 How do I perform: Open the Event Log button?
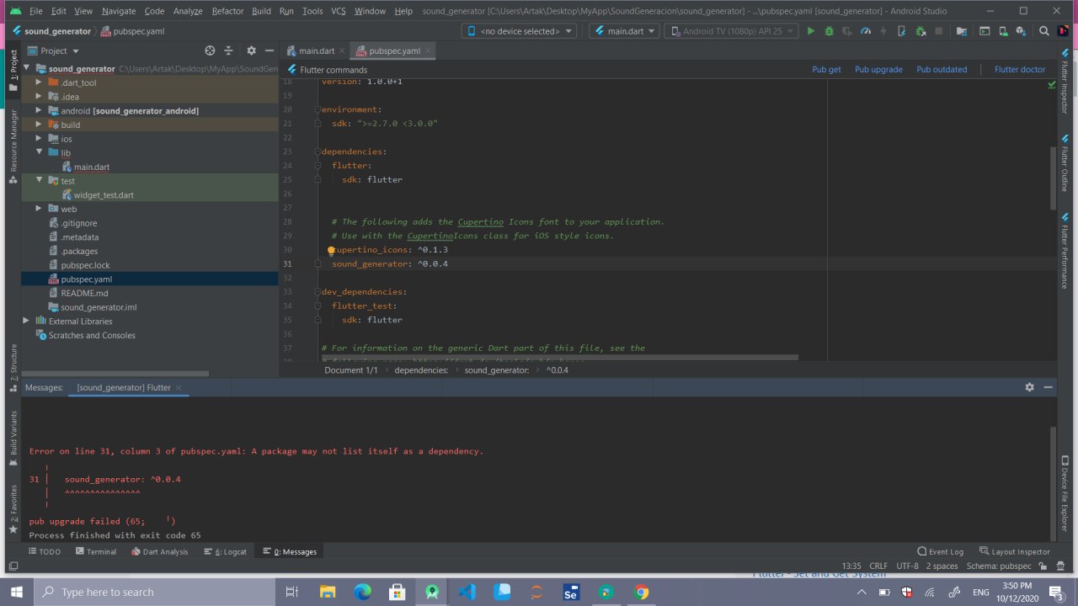tap(940, 551)
